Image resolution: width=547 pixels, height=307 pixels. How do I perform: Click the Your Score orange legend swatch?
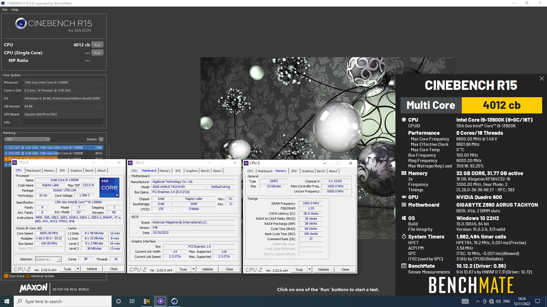6,276
